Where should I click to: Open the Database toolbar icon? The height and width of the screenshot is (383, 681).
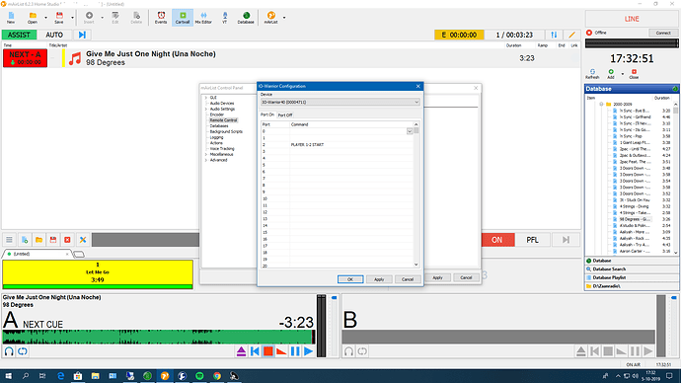[246, 18]
